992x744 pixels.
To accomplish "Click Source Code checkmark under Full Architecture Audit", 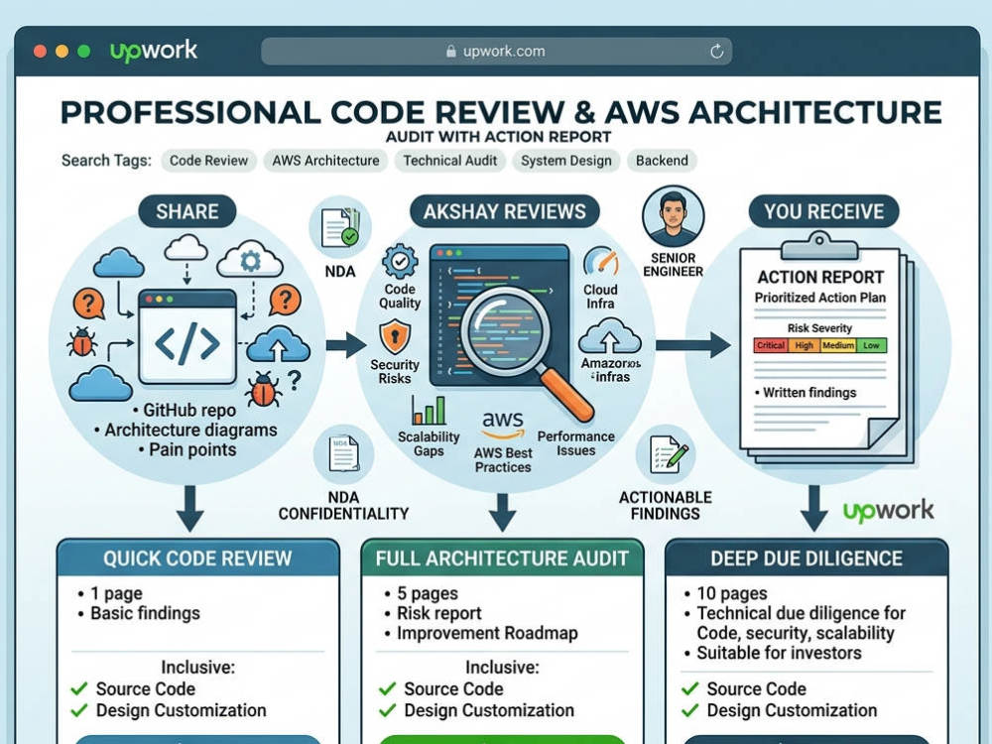I will [x=387, y=689].
